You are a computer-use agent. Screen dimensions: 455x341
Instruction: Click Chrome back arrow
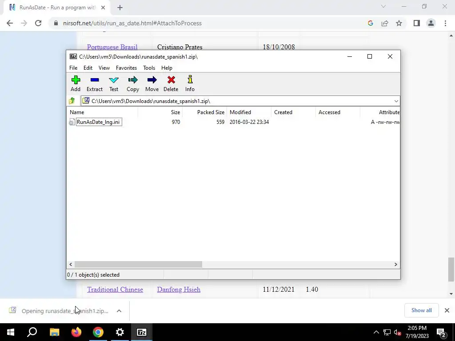tap(10, 23)
